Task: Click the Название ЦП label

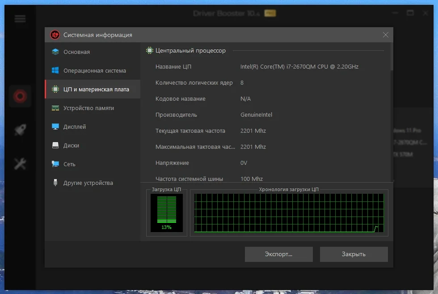Action: pyautogui.click(x=173, y=66)
